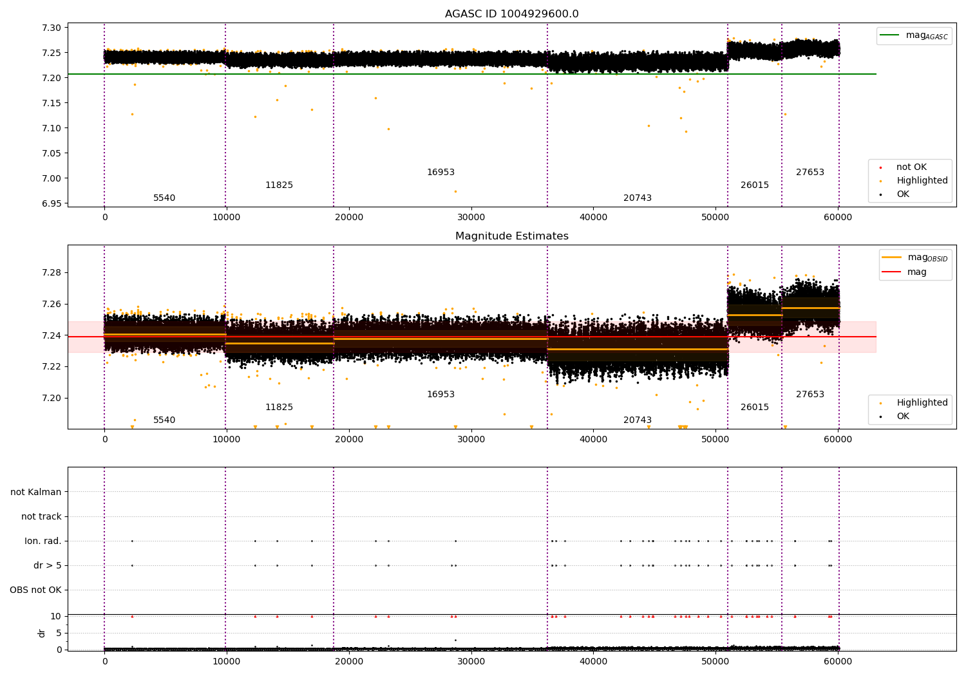Image resolution: width=966 pixels, height=676 pixels.
Task: Click x-axis tick 10000 under Magnitude Estimates plot
Action: [227, 439]
